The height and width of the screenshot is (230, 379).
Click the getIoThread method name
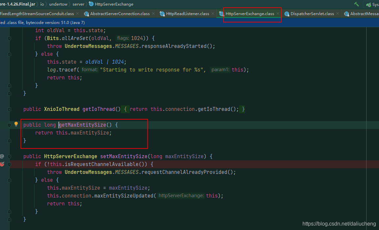click(x=99, y=109)
